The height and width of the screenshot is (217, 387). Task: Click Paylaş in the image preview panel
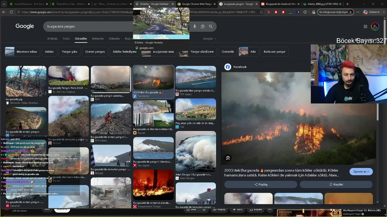[261, 184]
